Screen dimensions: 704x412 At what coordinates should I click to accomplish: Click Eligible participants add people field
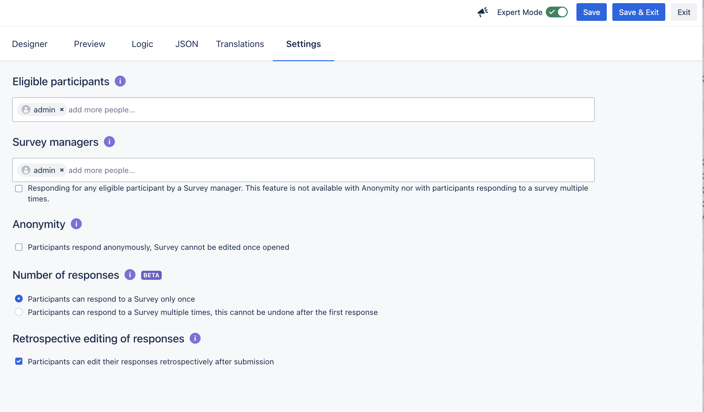click(314, 110)
